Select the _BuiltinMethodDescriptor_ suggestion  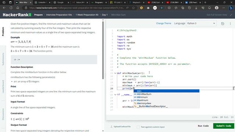166,106
